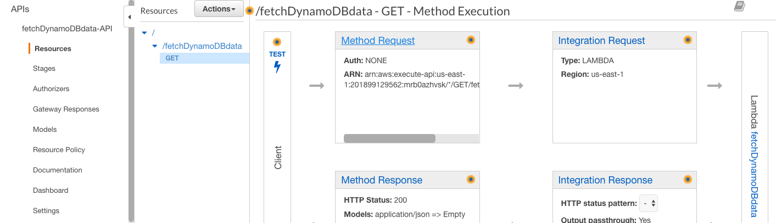Screen dimensions: 776x223
Task: Open the Method Request link
Action: (378, 41)
